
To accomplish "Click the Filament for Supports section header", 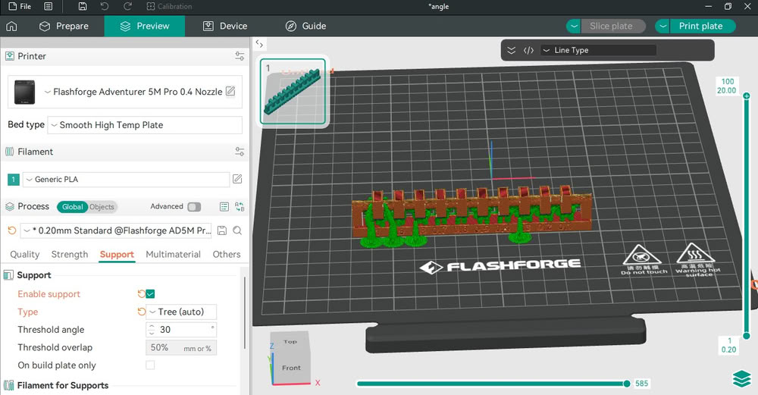I will pos(62,385).
